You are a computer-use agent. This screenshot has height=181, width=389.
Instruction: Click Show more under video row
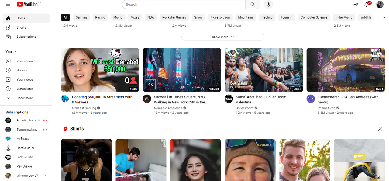[223, 37]
